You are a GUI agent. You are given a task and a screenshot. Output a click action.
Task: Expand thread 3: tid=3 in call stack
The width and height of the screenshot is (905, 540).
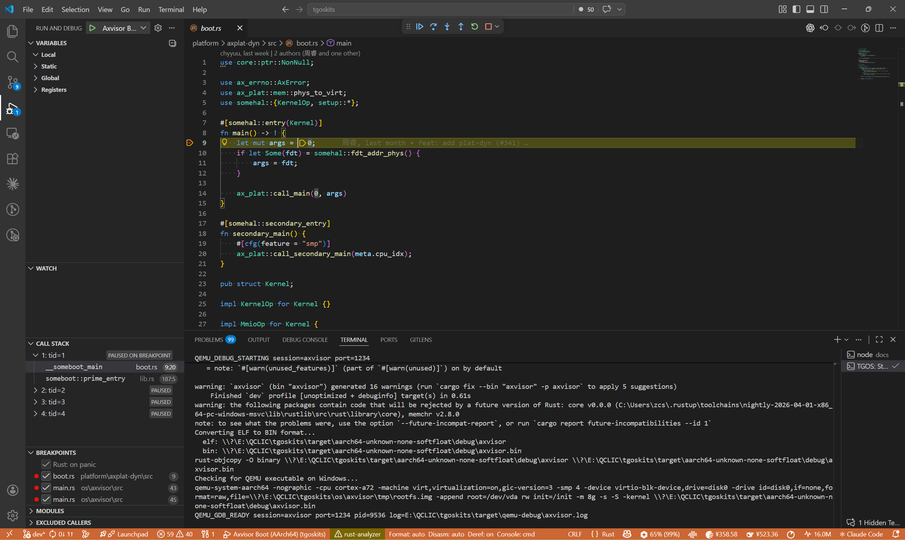[36, 402]
